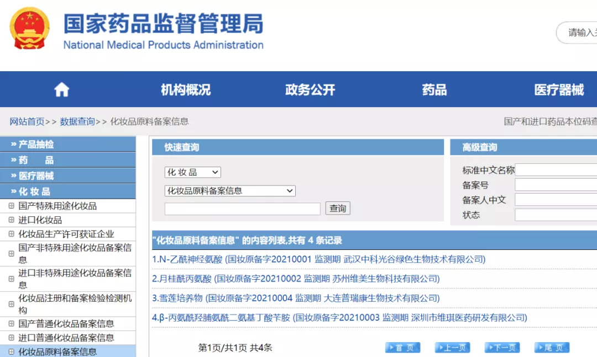The height and width of the screenshot is (357, 597).
Task: Open record 2 月桂酰丙氨酸
Action: [296, 279]
